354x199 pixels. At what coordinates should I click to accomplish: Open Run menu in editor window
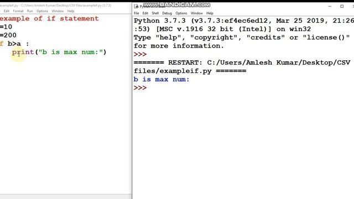30,11
